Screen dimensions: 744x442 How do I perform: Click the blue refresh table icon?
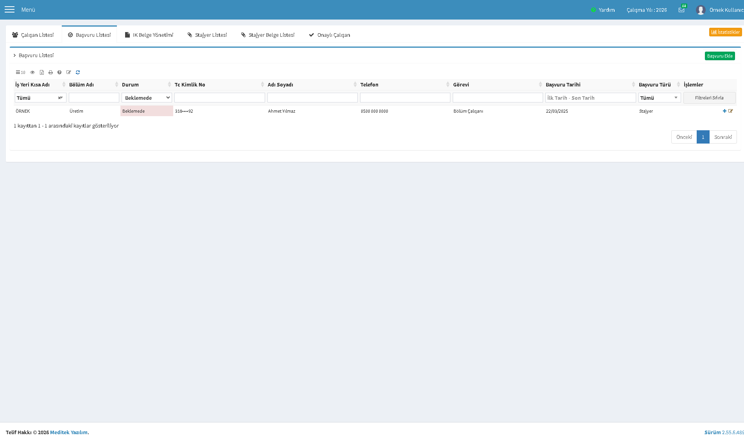click(x=78, y=72)
